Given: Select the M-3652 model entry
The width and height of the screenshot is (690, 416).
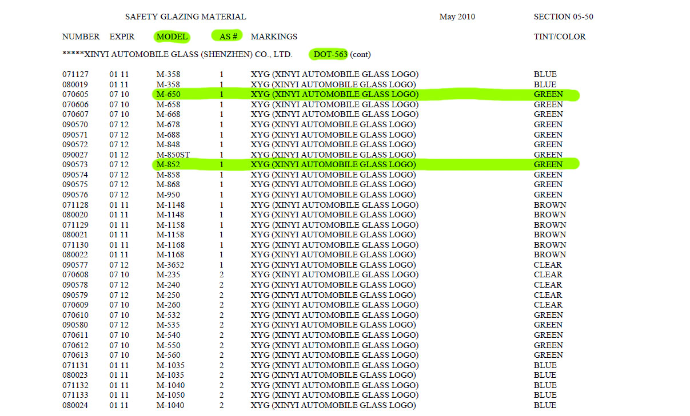Looking at the screenshot, I should (x=170, y=265).
